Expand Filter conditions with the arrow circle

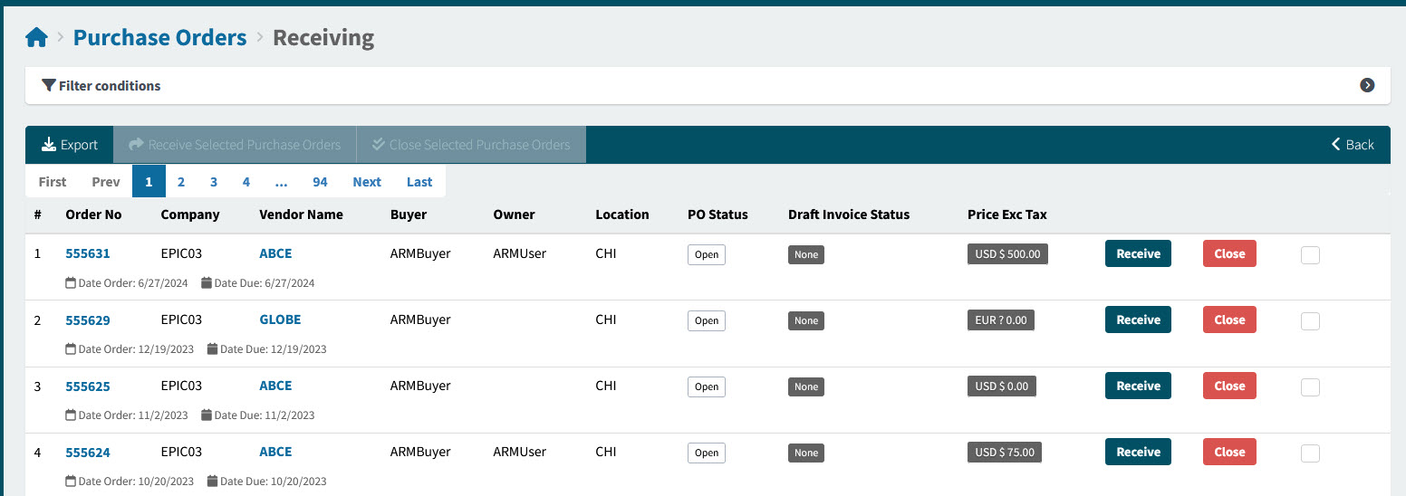tap(1367, 85)
